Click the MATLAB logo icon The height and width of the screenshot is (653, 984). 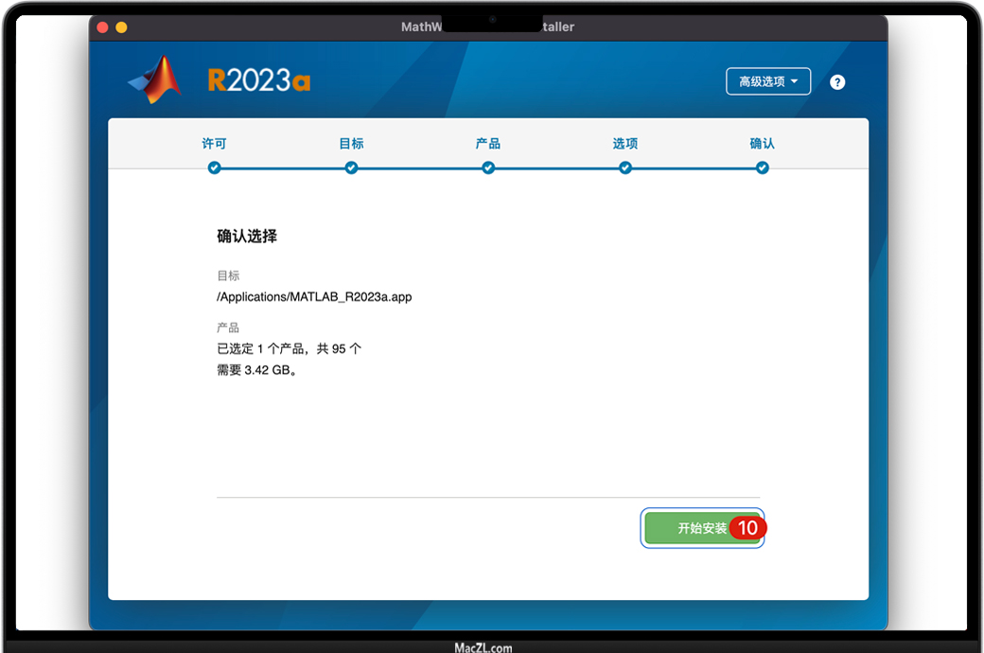(155, 79)
